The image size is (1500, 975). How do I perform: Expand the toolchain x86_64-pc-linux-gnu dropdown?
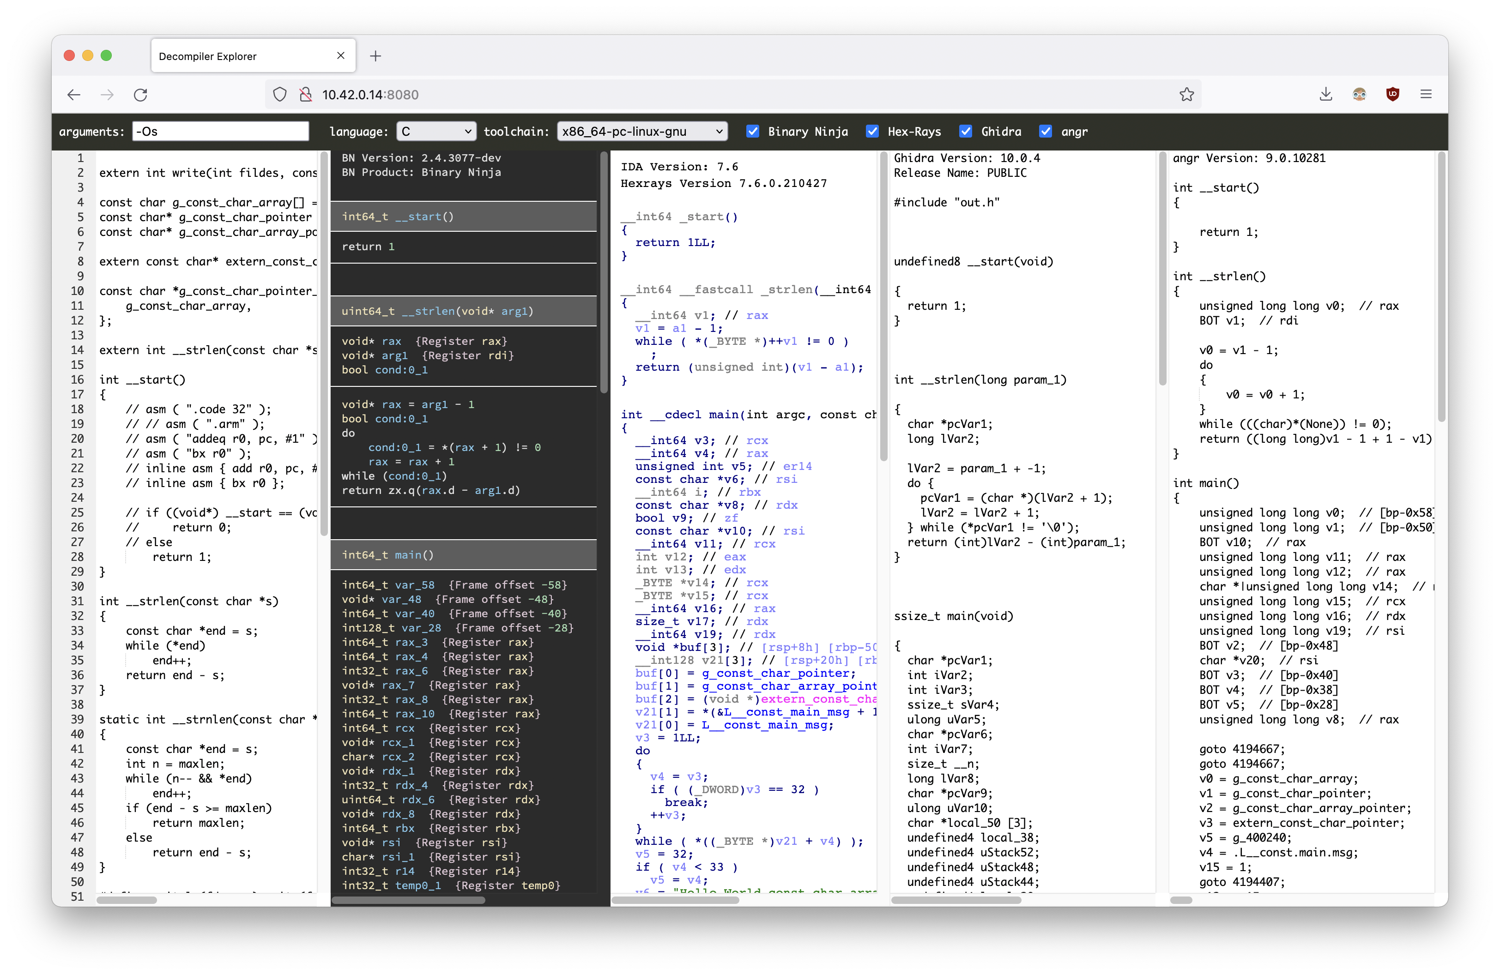point(641,131)
